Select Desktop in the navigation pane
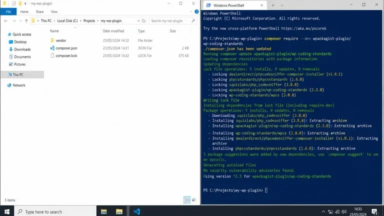 click(20, 42)
